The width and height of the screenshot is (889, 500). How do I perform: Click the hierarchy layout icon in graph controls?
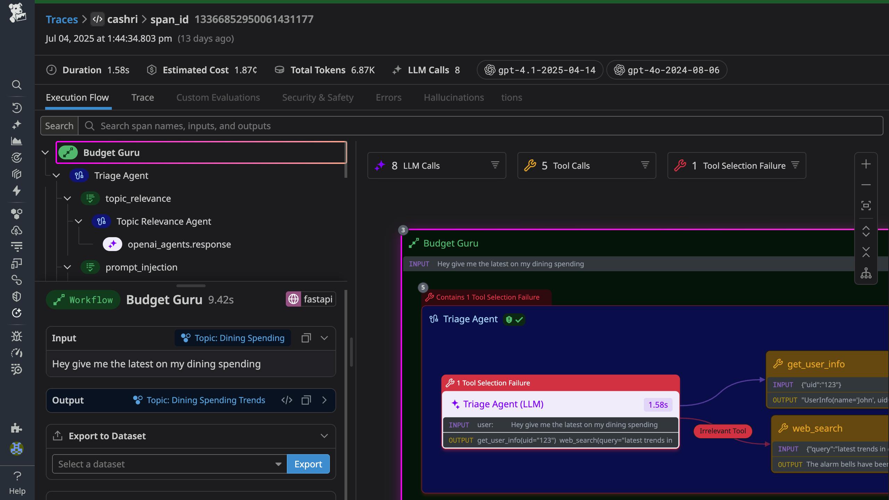click(866, 273)
